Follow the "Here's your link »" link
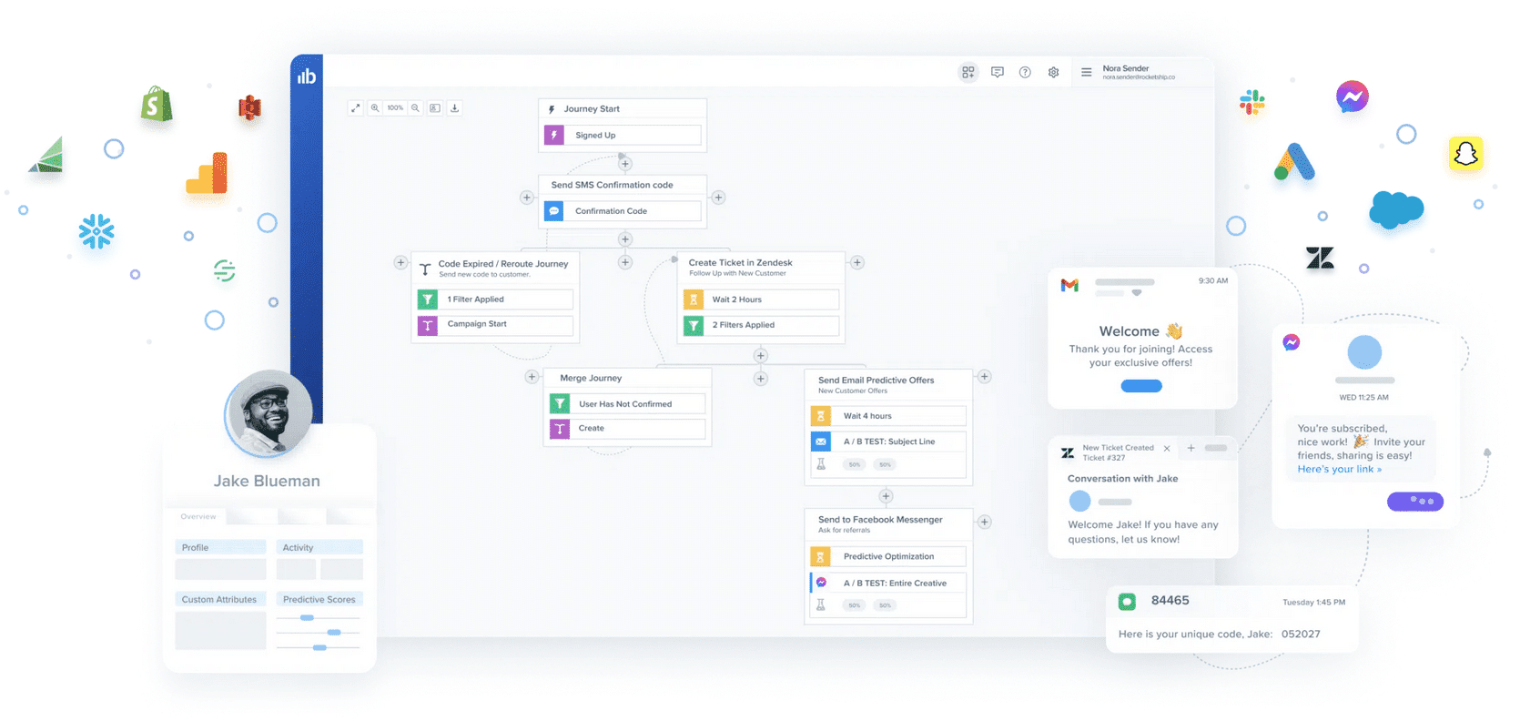This screenshot has width=1520, height=721. [x=1340, y=470]
